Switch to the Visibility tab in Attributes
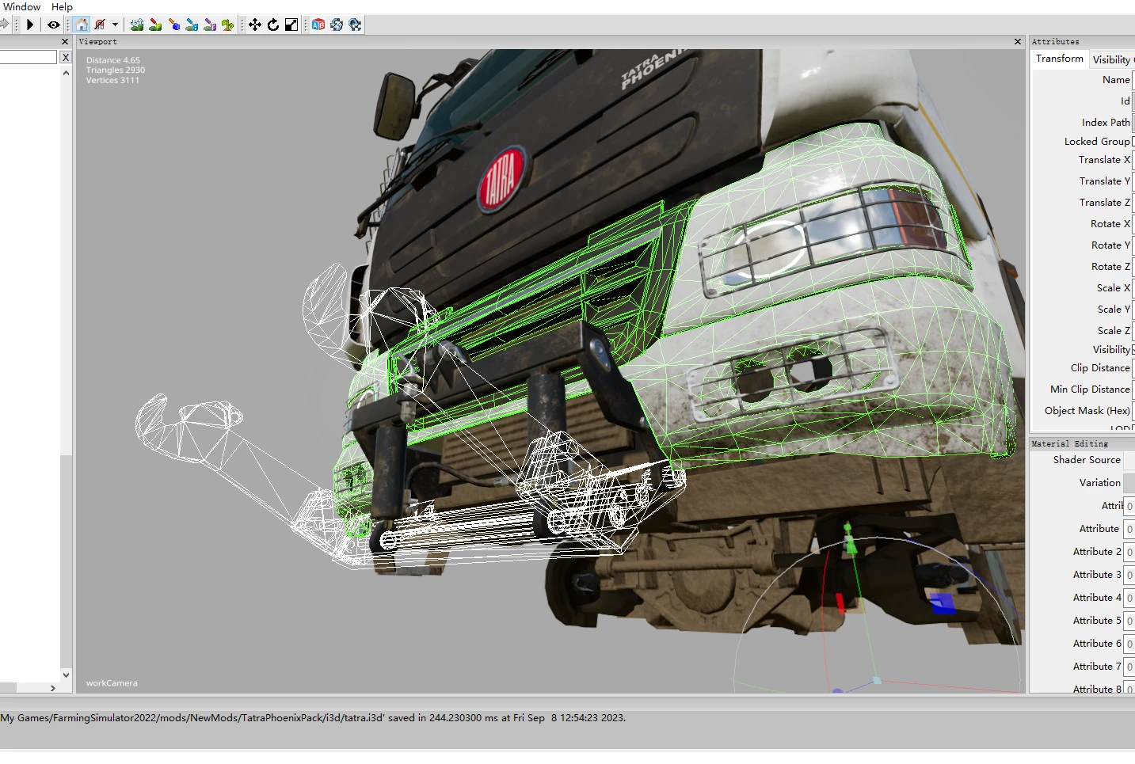Screen dimensions: 1135x764 click(1112, 60)
